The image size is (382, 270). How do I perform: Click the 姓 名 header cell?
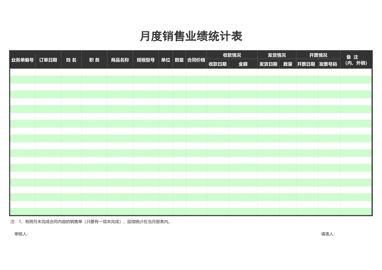point(71,59)
